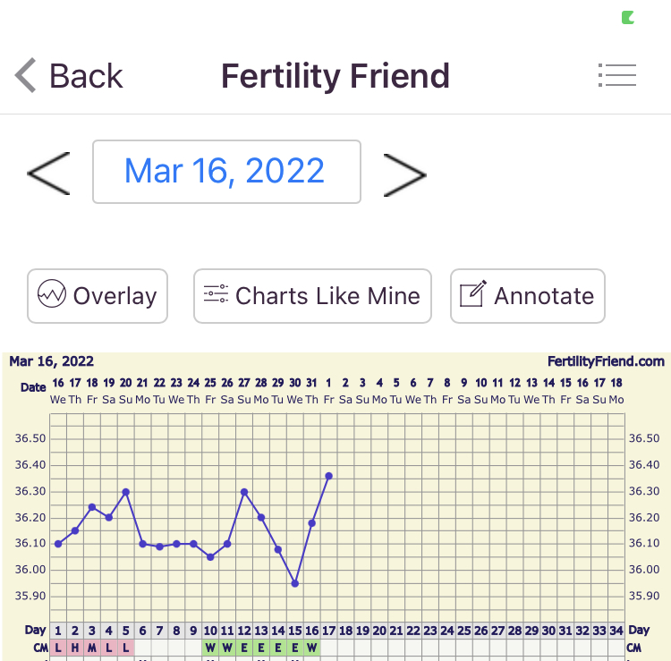Tap the Back chevron arrow icon
The width and height of the screenshot is (671, 661).
point(26,76)
